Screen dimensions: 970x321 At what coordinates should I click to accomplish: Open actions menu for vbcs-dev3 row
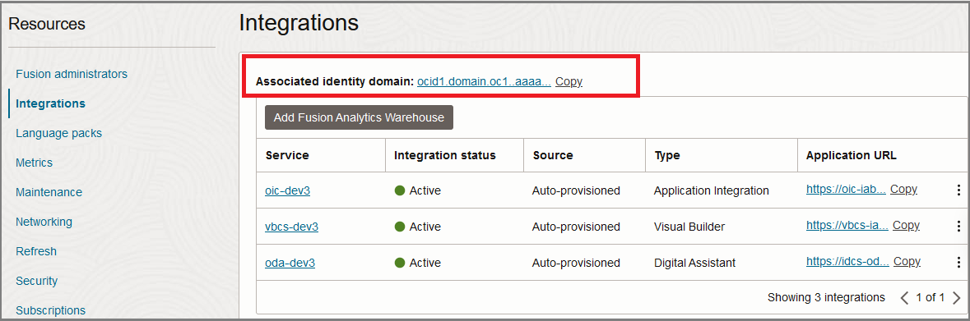coord(958,227)
